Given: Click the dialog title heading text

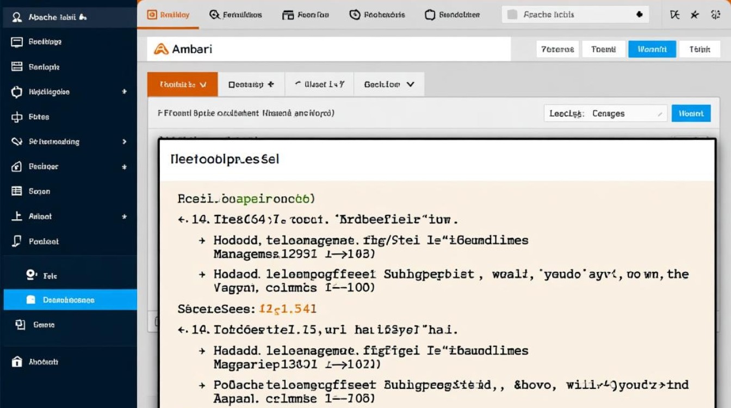Looking at the screenshot, I should [225, 159].
